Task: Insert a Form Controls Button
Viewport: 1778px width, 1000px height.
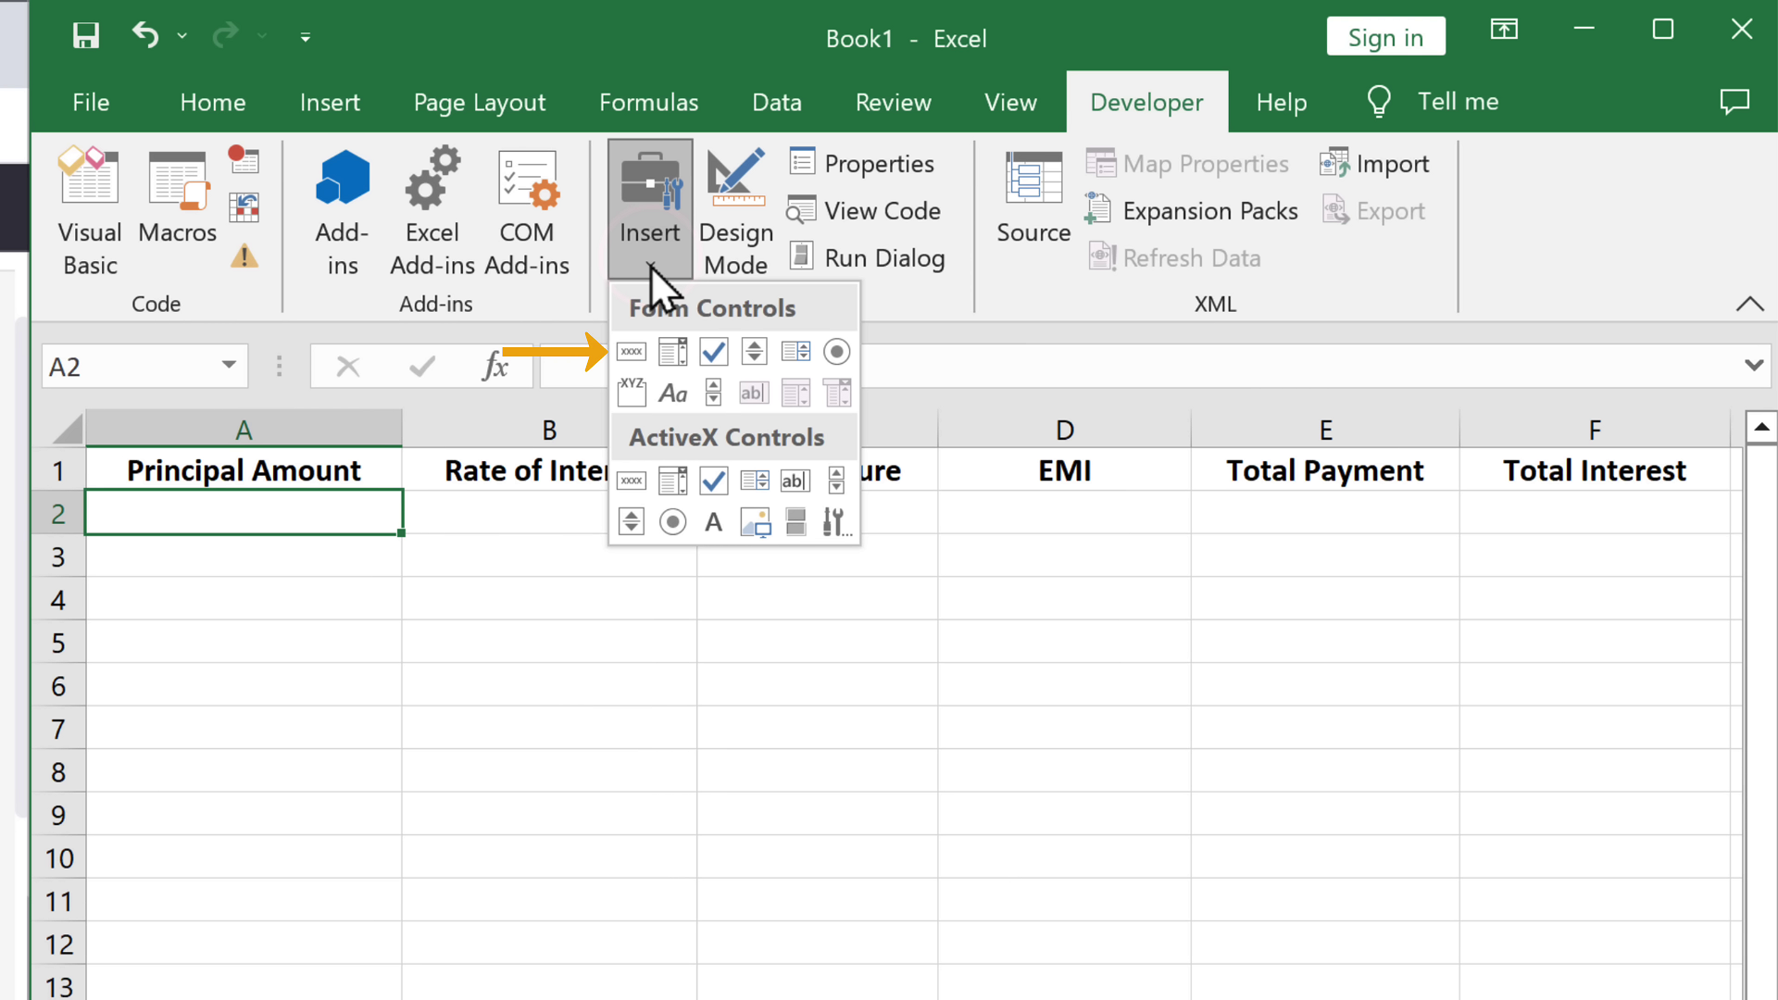Action: point(632,352)
